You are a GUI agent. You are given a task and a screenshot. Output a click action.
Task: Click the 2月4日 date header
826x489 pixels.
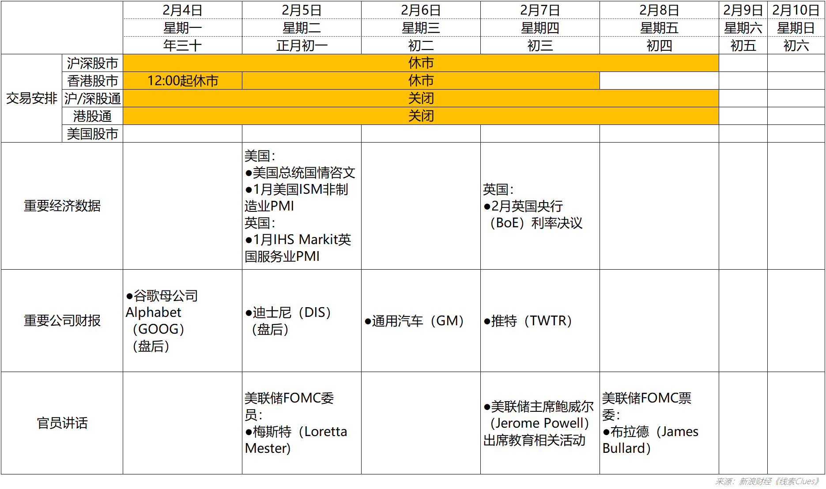[x=183, y=10]
